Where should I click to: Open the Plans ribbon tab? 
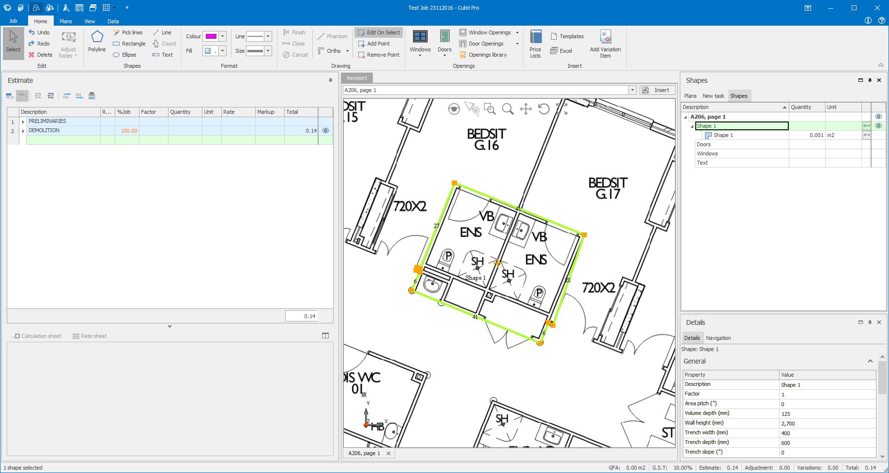pyautogui.click(x=66, y=21)
